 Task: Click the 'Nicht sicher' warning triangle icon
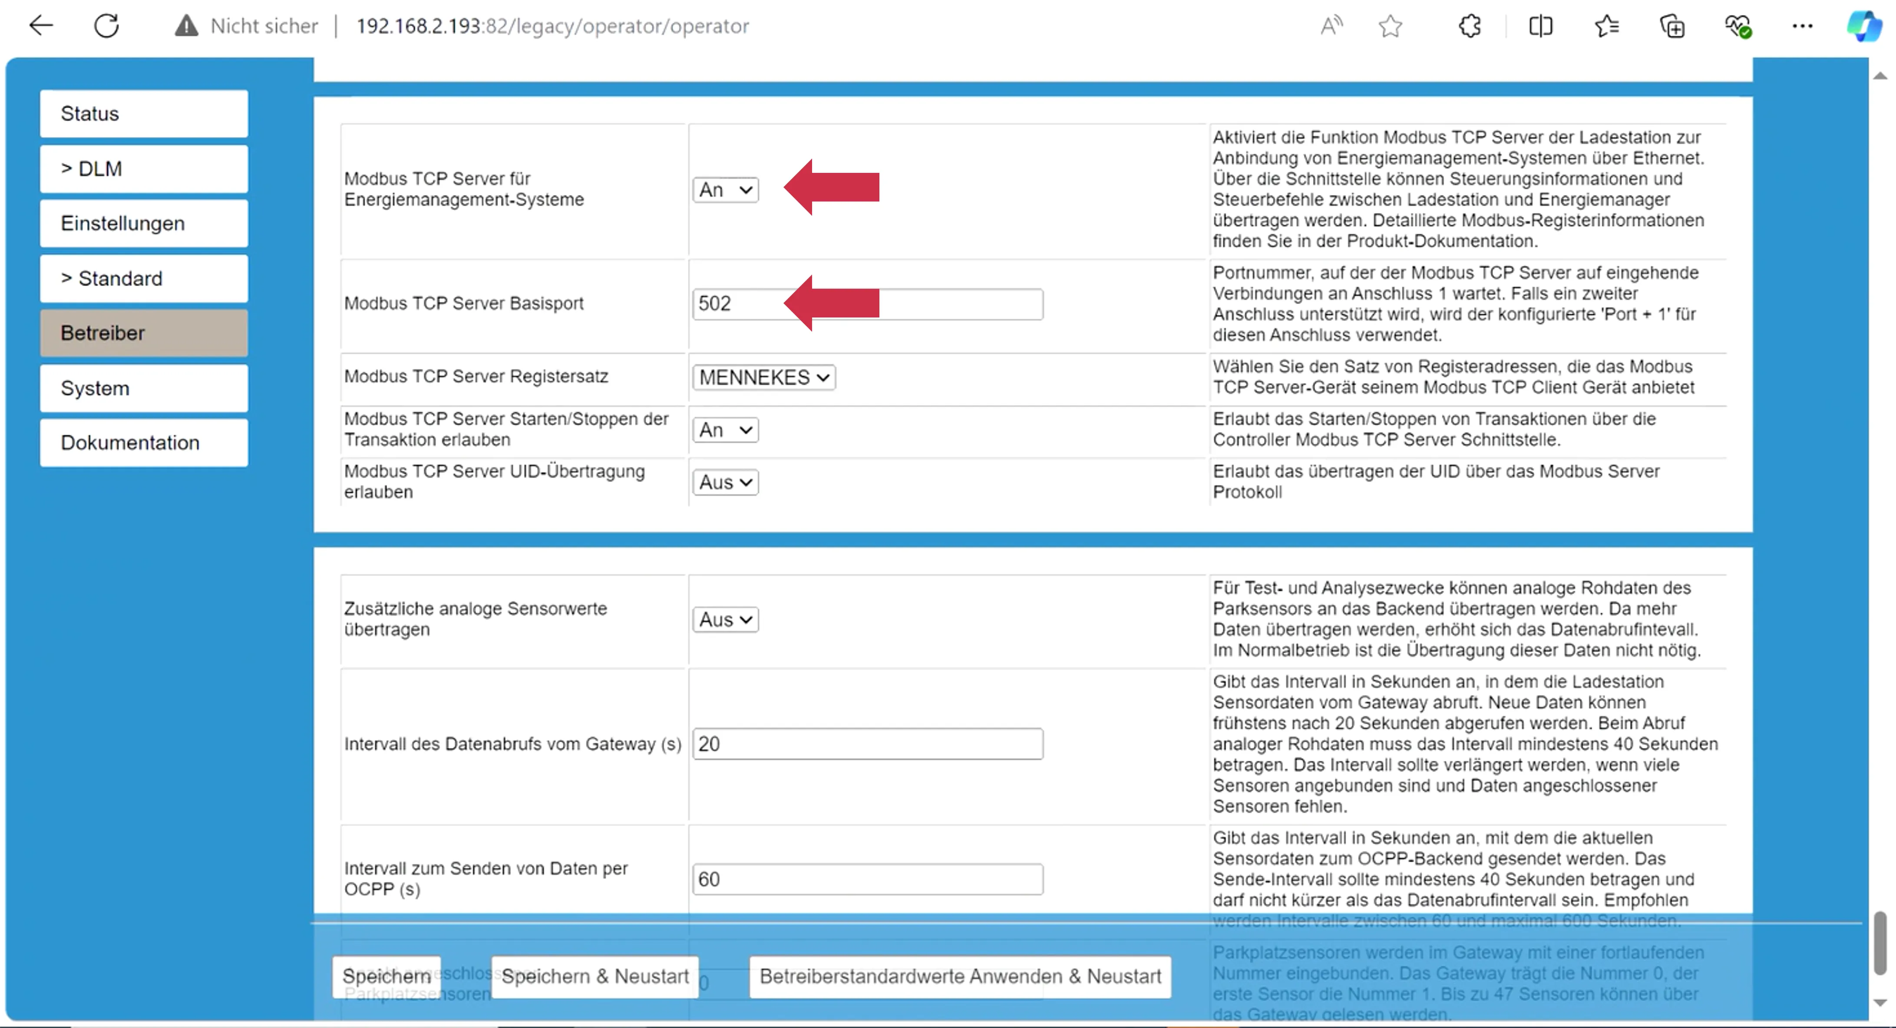click(186, 26)
